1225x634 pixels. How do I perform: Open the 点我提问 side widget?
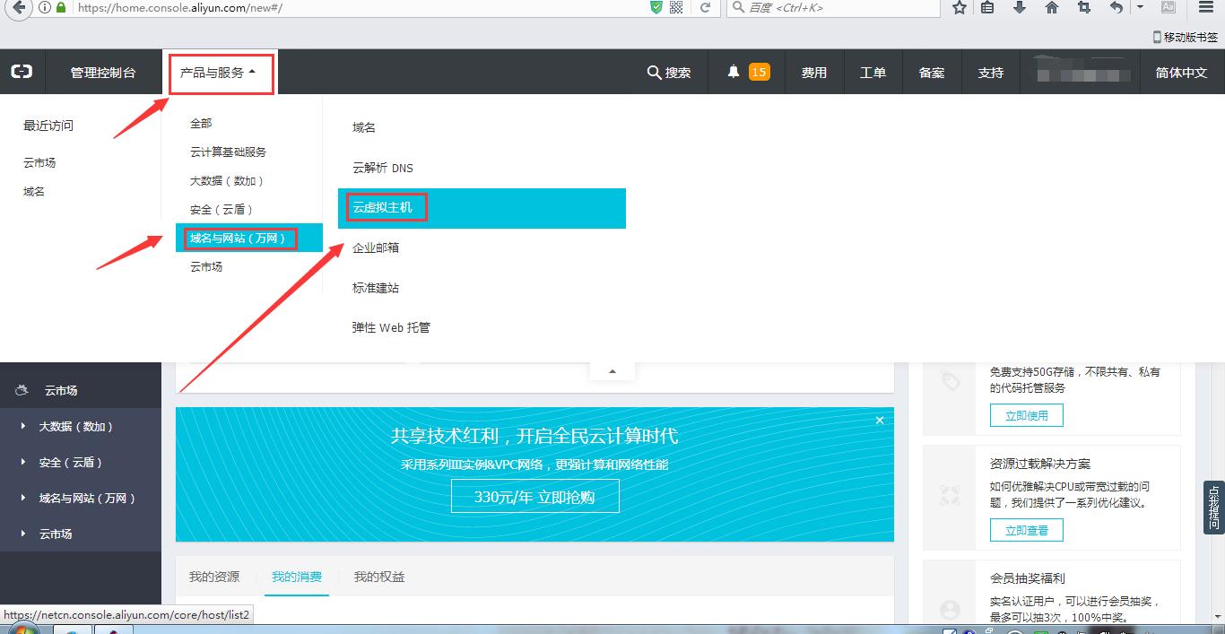(x=1214, y=508)
